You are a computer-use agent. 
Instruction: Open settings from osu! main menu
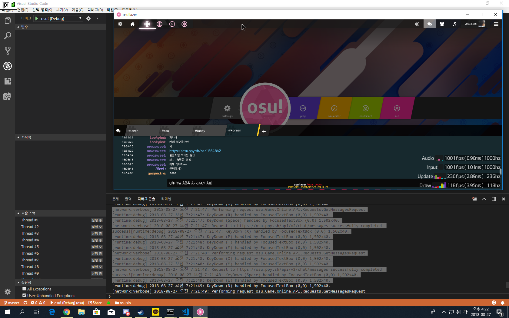point(227,111)
